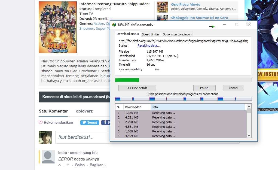The height and width of the screenshot is (170, 278).
Task: Click the IDM globe icon in title bar
Action: pyautogui.click(x=114, y=25)
